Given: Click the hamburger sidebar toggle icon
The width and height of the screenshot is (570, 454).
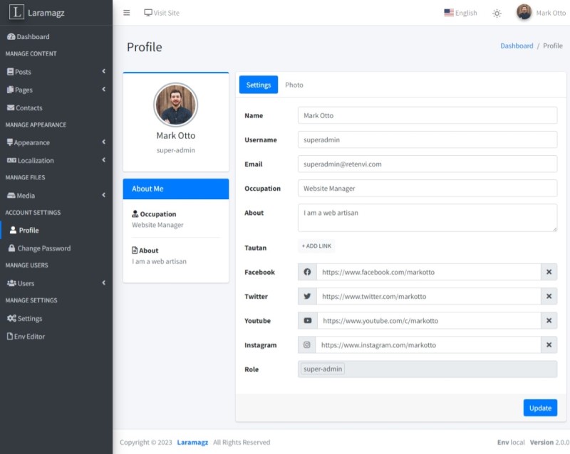Looking at the screenshot, I should tap(127, 13).
